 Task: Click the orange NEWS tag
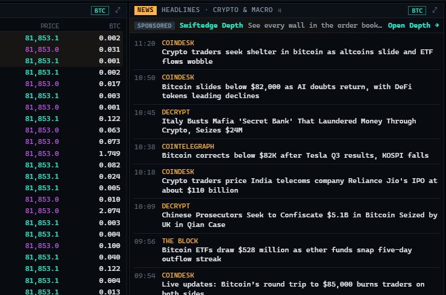(145, 10)
